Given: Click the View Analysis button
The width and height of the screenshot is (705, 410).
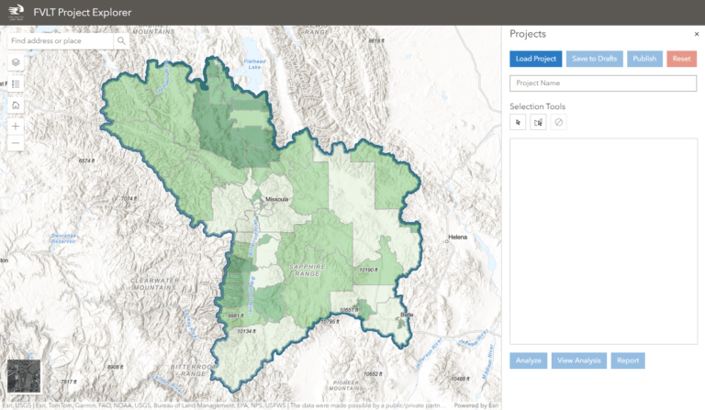Looking at the screenshot, I should pos(579,360).
